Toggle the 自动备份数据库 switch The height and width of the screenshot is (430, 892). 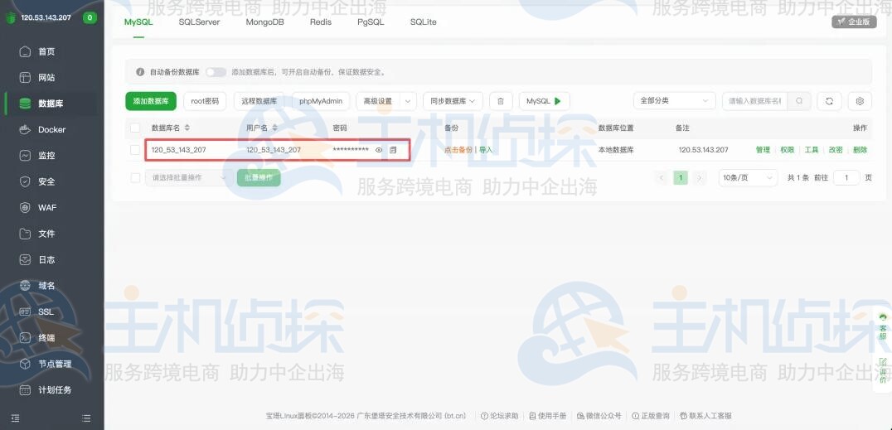click(216, 72)
